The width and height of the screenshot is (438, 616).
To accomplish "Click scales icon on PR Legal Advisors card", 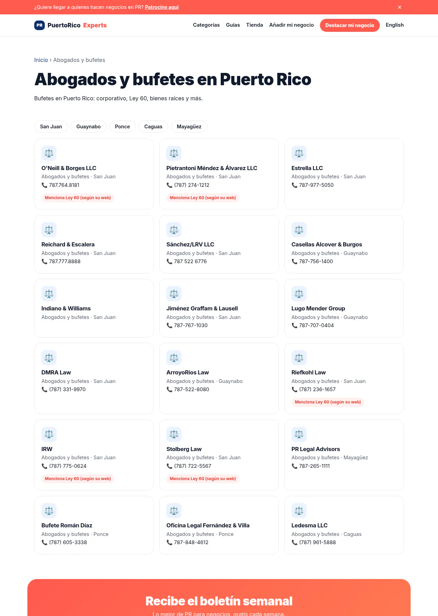I will pyautogui.click(x=299, y=434).
